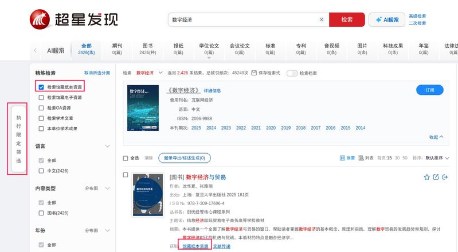Open AI检索 with the sparkle button
This screenshot has width=458, height=252.
click(x=387, y=19)
